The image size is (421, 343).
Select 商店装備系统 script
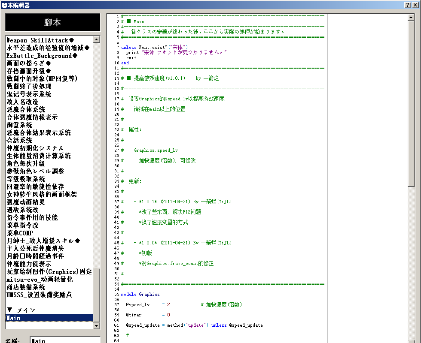(x=49, y=287)
